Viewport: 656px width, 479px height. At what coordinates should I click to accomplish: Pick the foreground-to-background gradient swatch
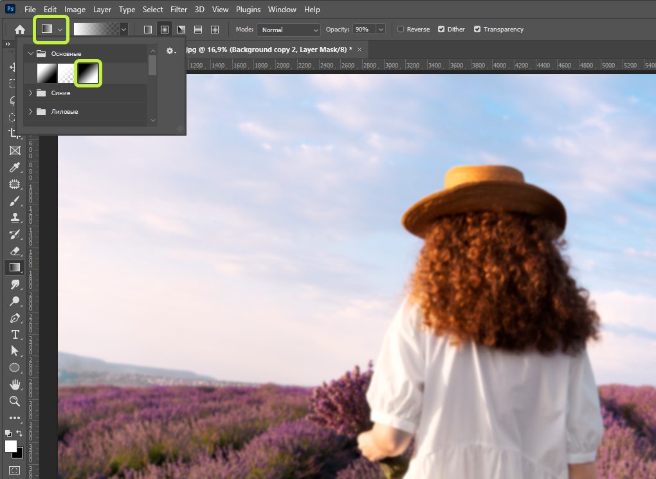click(47, 73)
